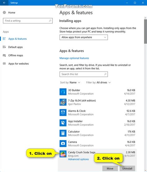Click the 92.6 KB size value
The height and width of the screenshot is (172, 147).
point(131,111)
